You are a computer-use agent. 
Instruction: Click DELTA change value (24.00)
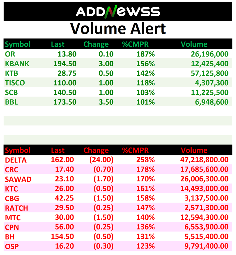pos(101,160)
